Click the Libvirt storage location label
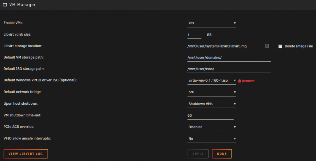 (23, 46)
